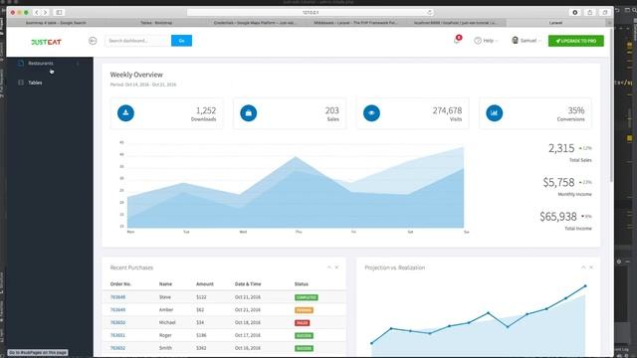Screen dimensions: 637x358
Task: Click the green Success badge in Roger's row
Action: pos(304,336)
